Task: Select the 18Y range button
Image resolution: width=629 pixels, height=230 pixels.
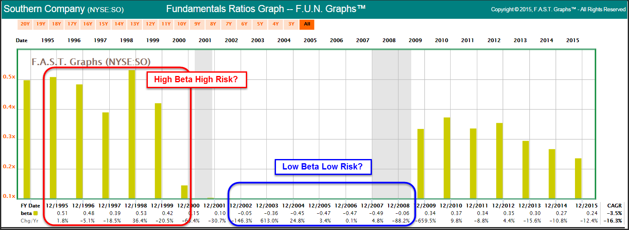Action: pos(57,24)
